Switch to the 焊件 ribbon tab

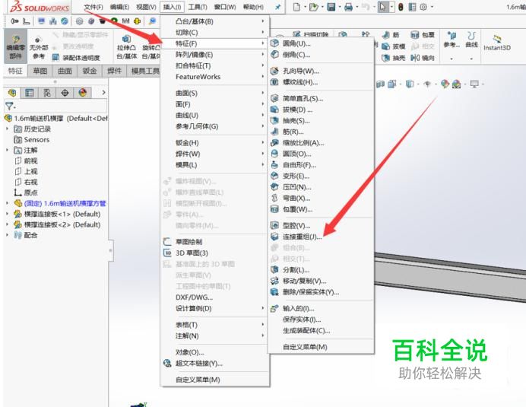[x=114, y=71]
